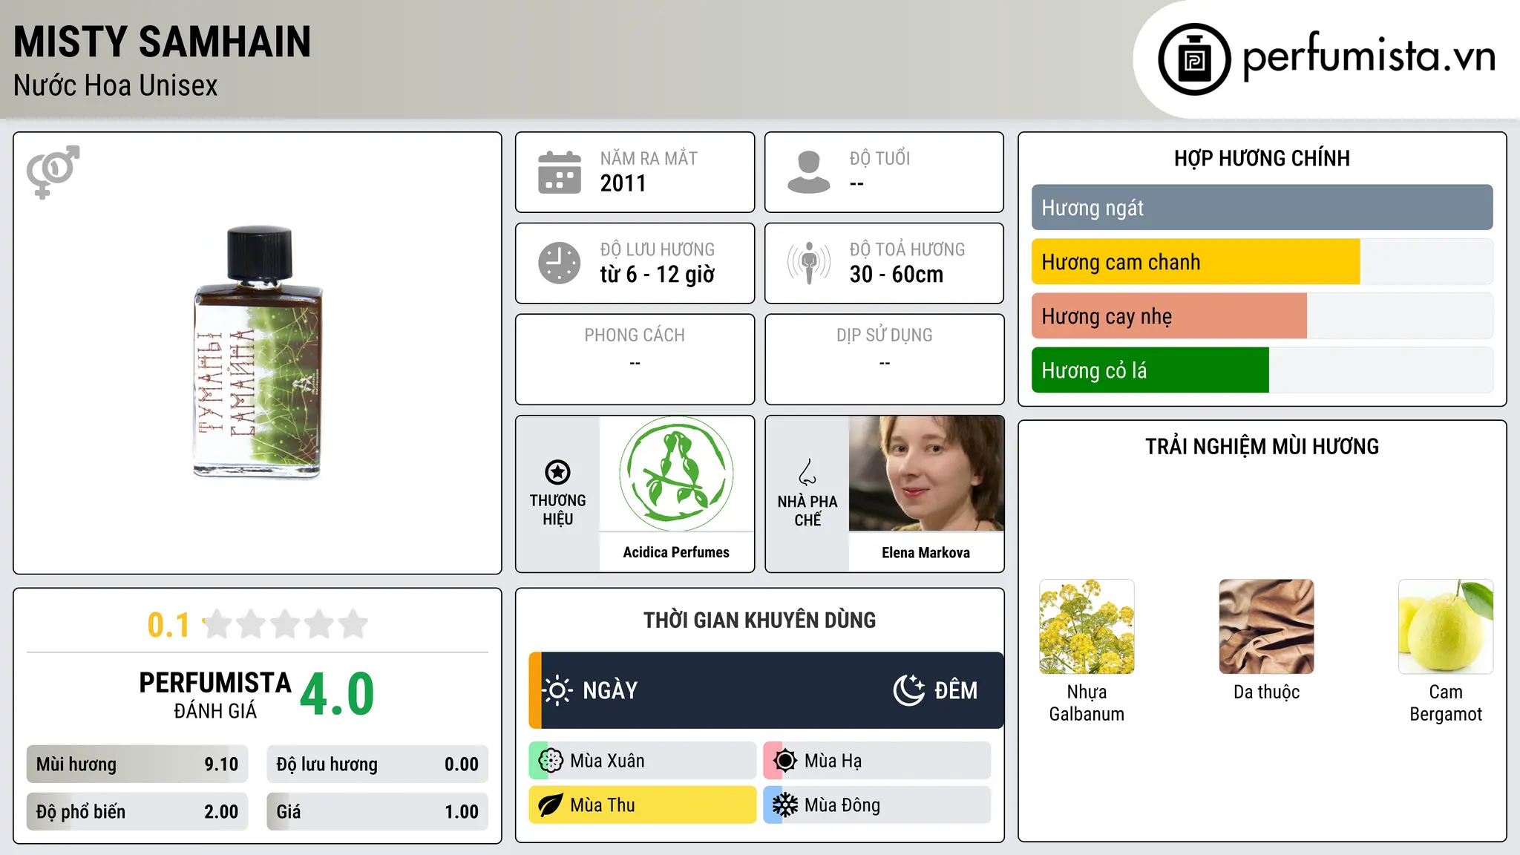Click the Da thuộc note label
This screenshot has height=855, width=1520.
pyautogui.click(x=1266, y=692)
